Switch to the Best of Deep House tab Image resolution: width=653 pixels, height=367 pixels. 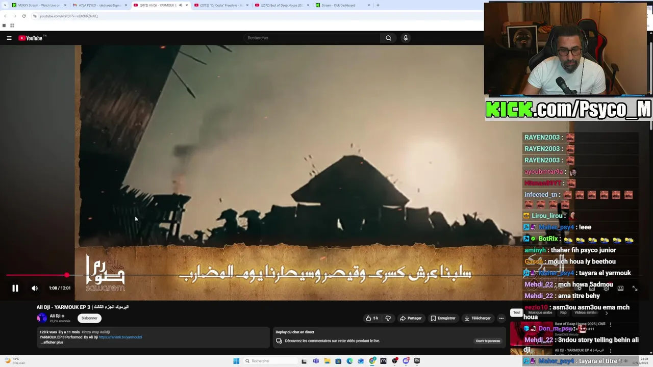click(282, 5)
